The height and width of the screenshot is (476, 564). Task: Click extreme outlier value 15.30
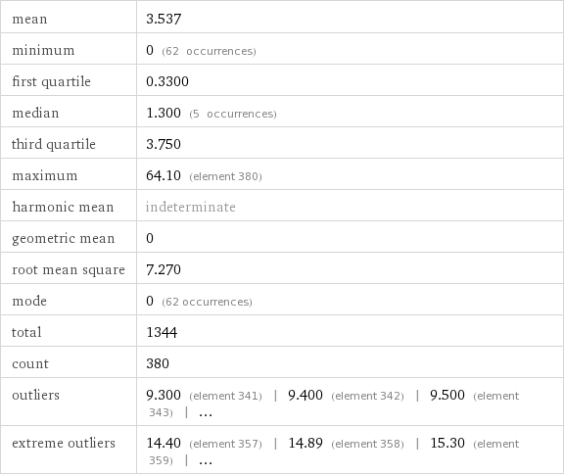tap(447, 444)
